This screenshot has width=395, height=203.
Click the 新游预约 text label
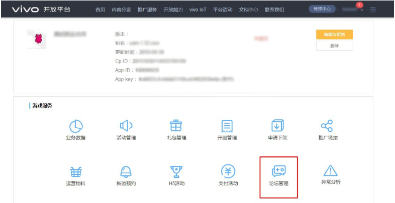click(126, 183)
